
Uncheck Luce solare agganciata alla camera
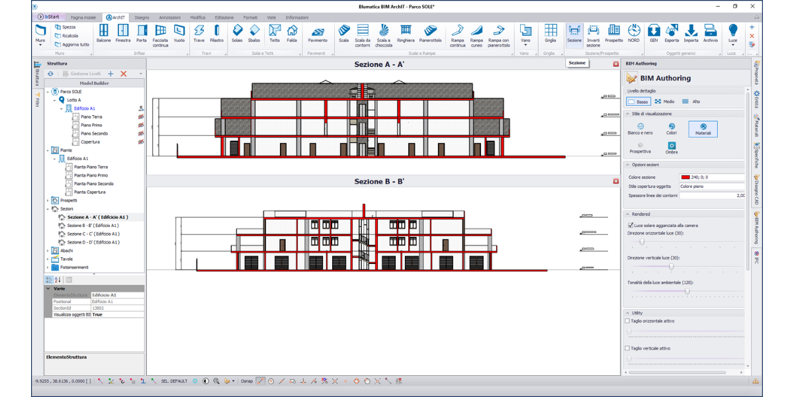point(630,226)
